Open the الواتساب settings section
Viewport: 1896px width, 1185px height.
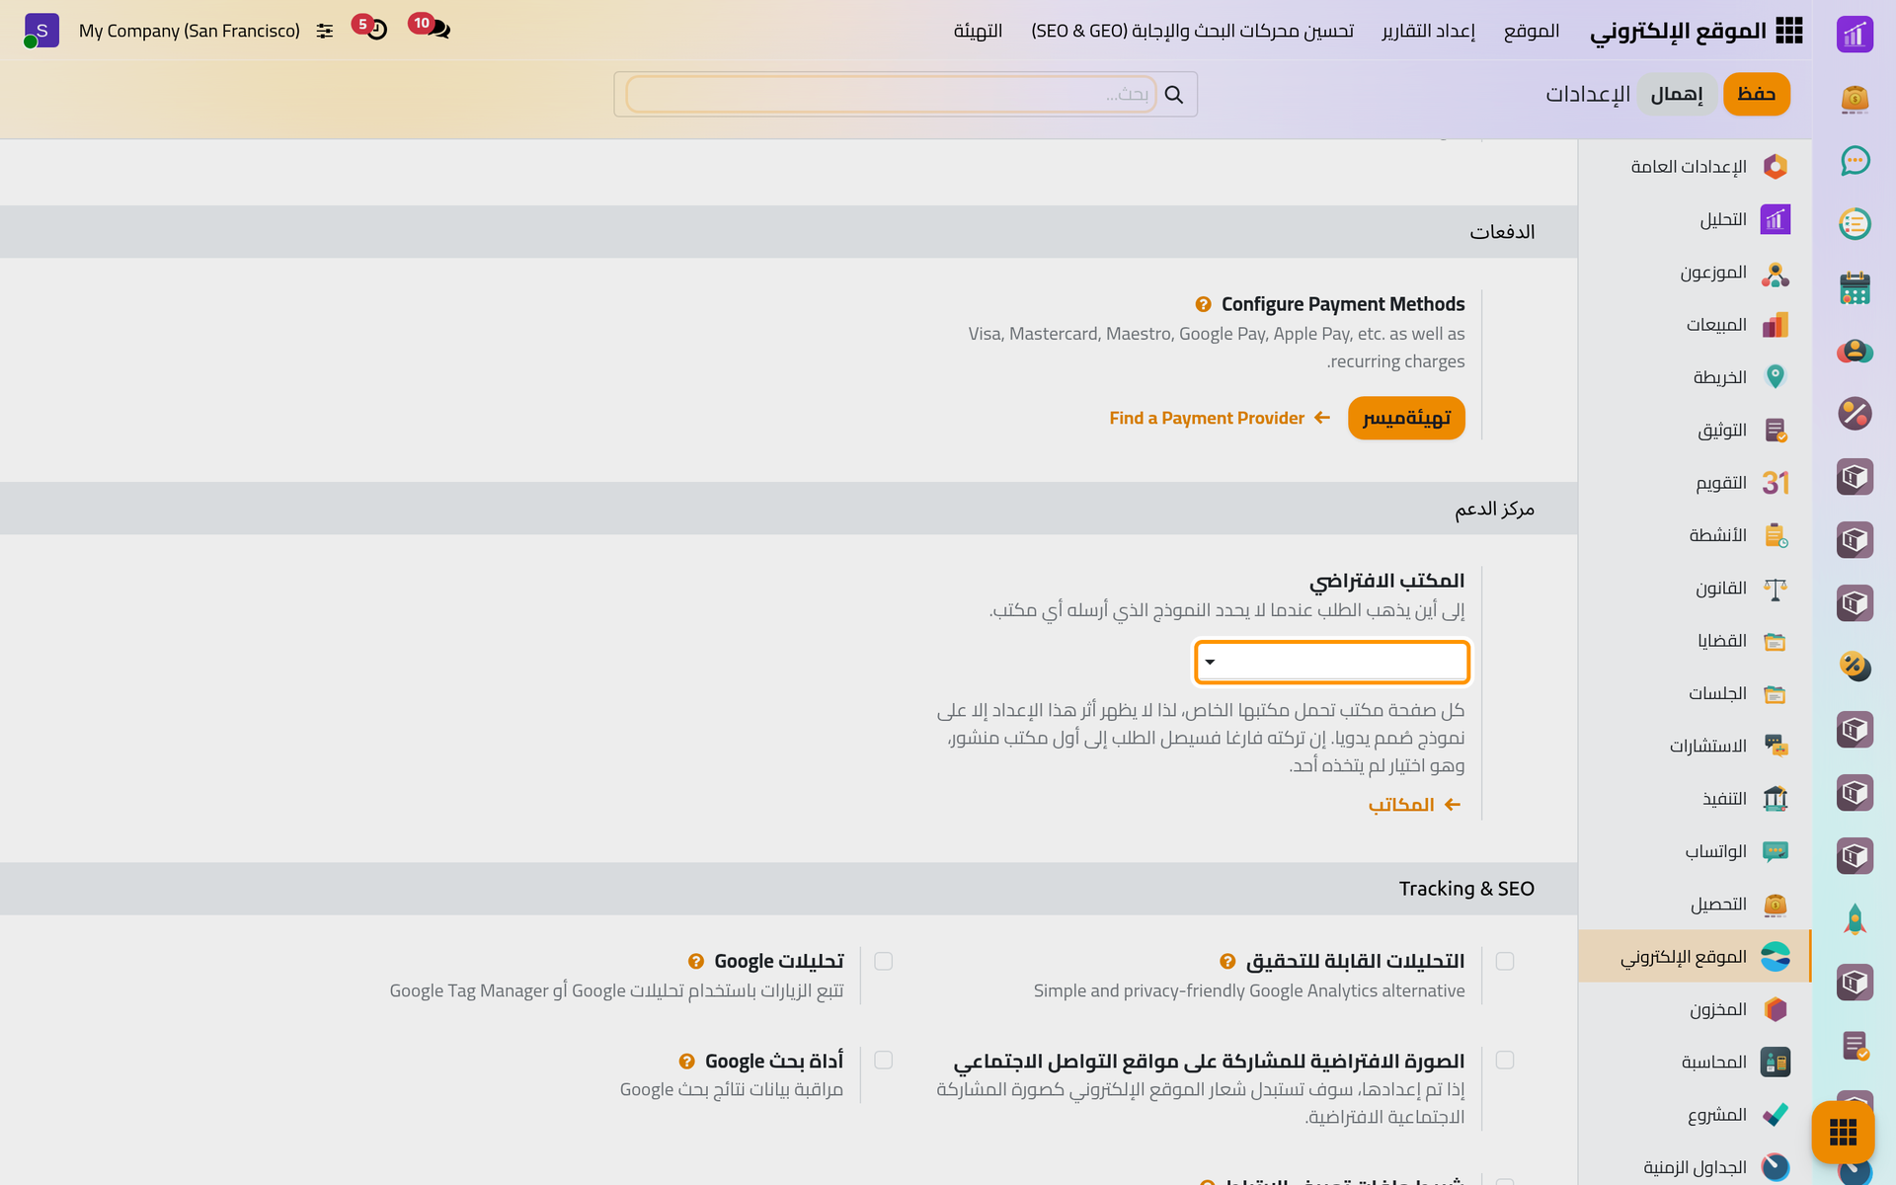1695,851
